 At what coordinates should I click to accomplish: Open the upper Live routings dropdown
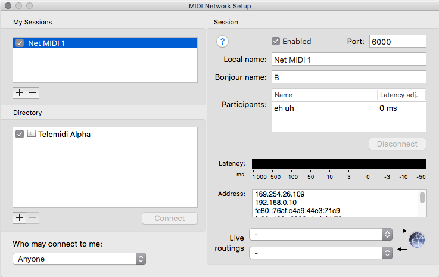(322, 234)
